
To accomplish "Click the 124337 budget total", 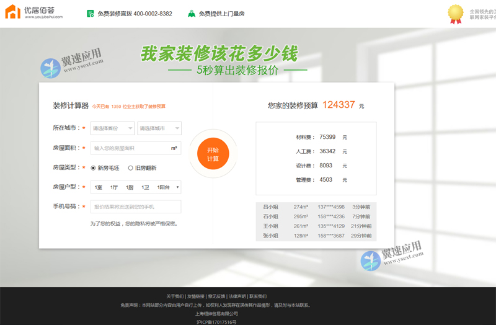I will pyautogui.click(x=339, y=105).
